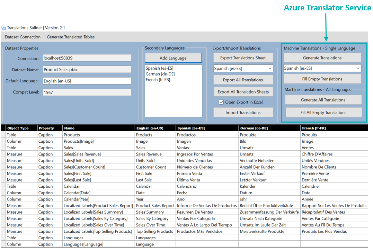
Task: Select the Calendrier cell
Action: click(x=334, y=186)
